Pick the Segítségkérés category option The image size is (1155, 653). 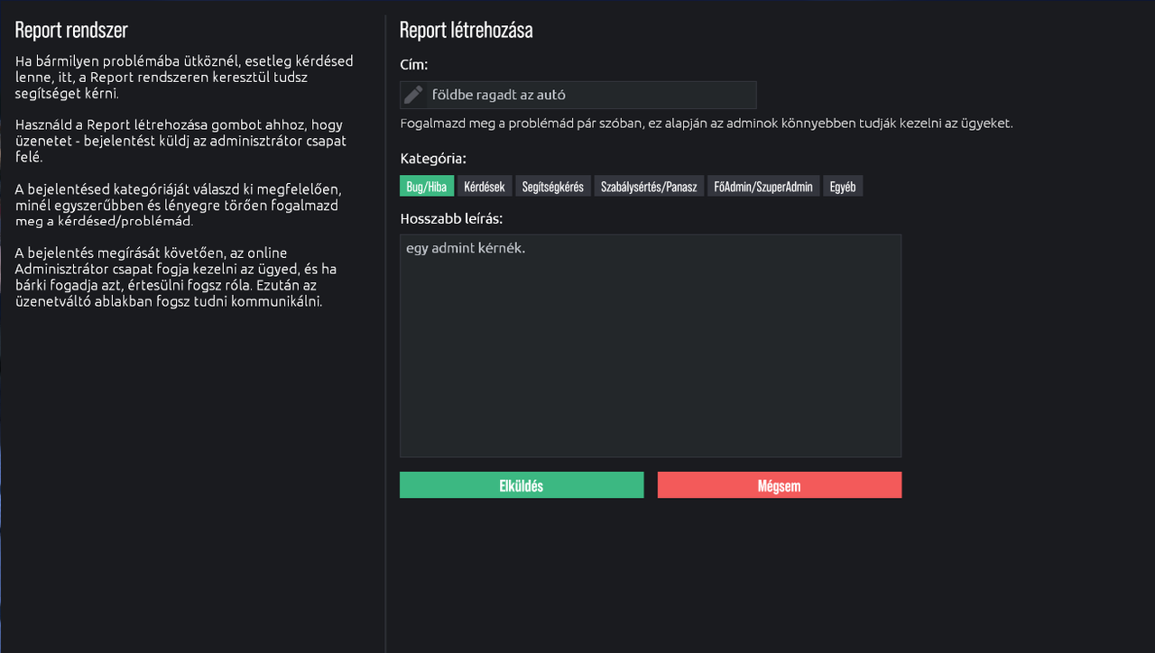(x=553, y=187)
